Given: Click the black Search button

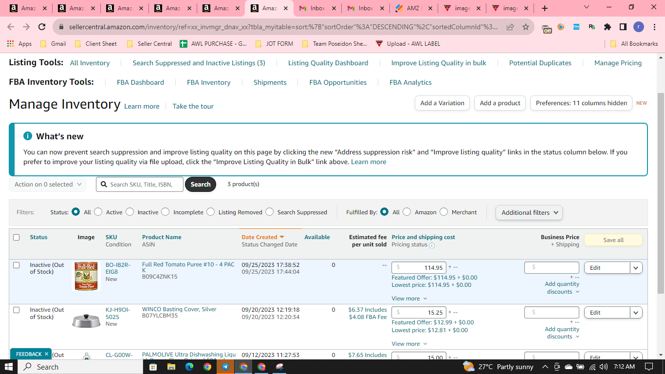Looking at the screenshot, I should (x=201, y=185).
